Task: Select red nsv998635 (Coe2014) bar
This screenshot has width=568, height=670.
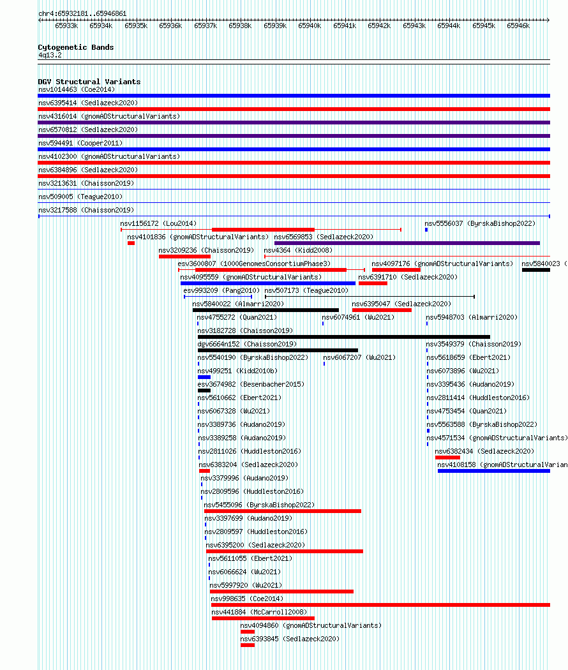Action: pyautogui.click(x=380, y=605)
